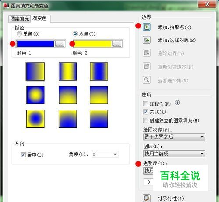Choose the blue-to-yellow linear gradient thumbnail
Image resolution: width=219 pixels, height=202 pixels.
click(35, 72)
